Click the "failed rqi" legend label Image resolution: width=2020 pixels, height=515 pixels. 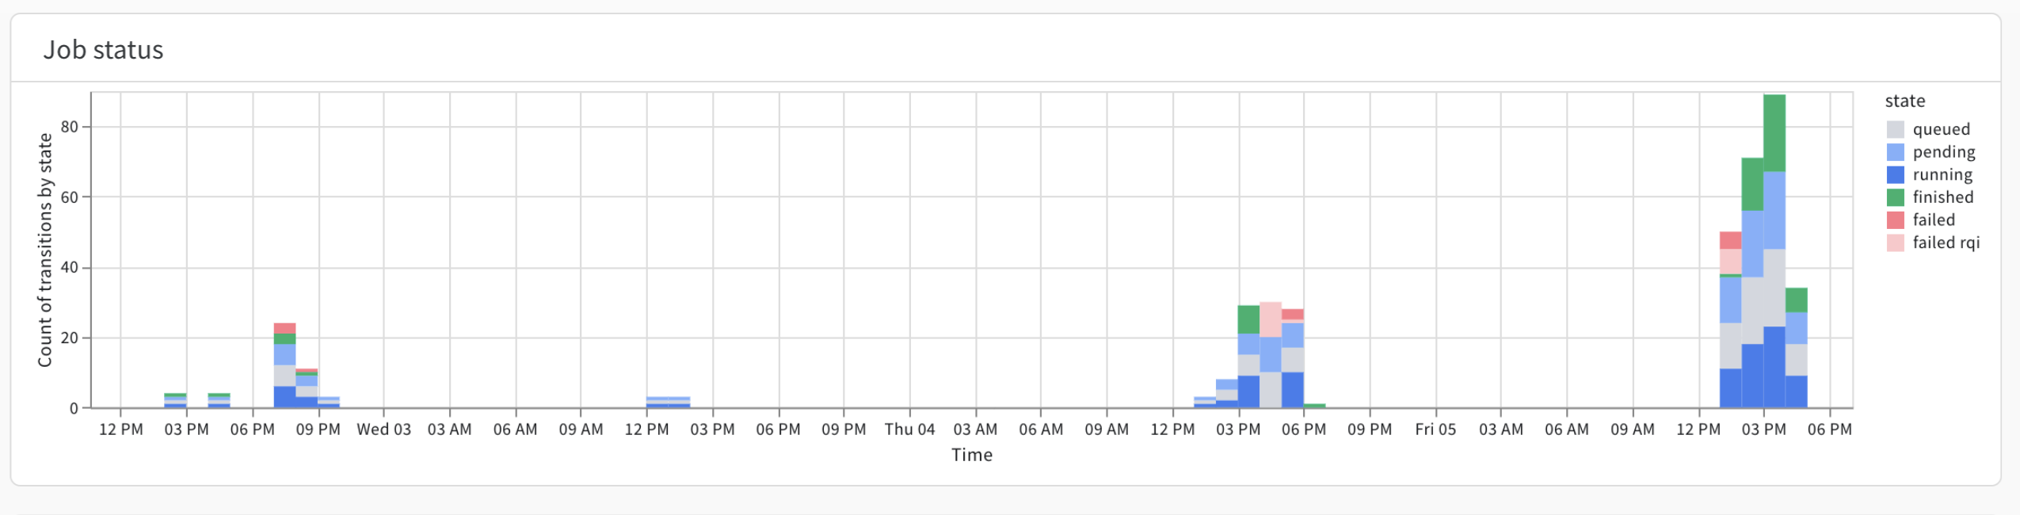tap(1946, 242)
